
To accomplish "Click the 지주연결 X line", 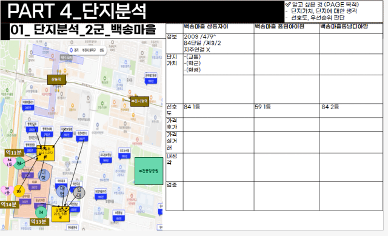I will [197, 50].
